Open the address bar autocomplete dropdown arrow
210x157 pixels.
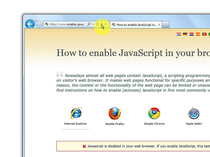[x=93, y=24]
